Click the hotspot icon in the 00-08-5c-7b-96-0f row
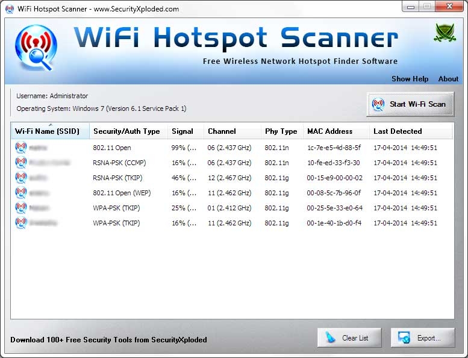This screenshot has width=468, height=358. point(21,193)
